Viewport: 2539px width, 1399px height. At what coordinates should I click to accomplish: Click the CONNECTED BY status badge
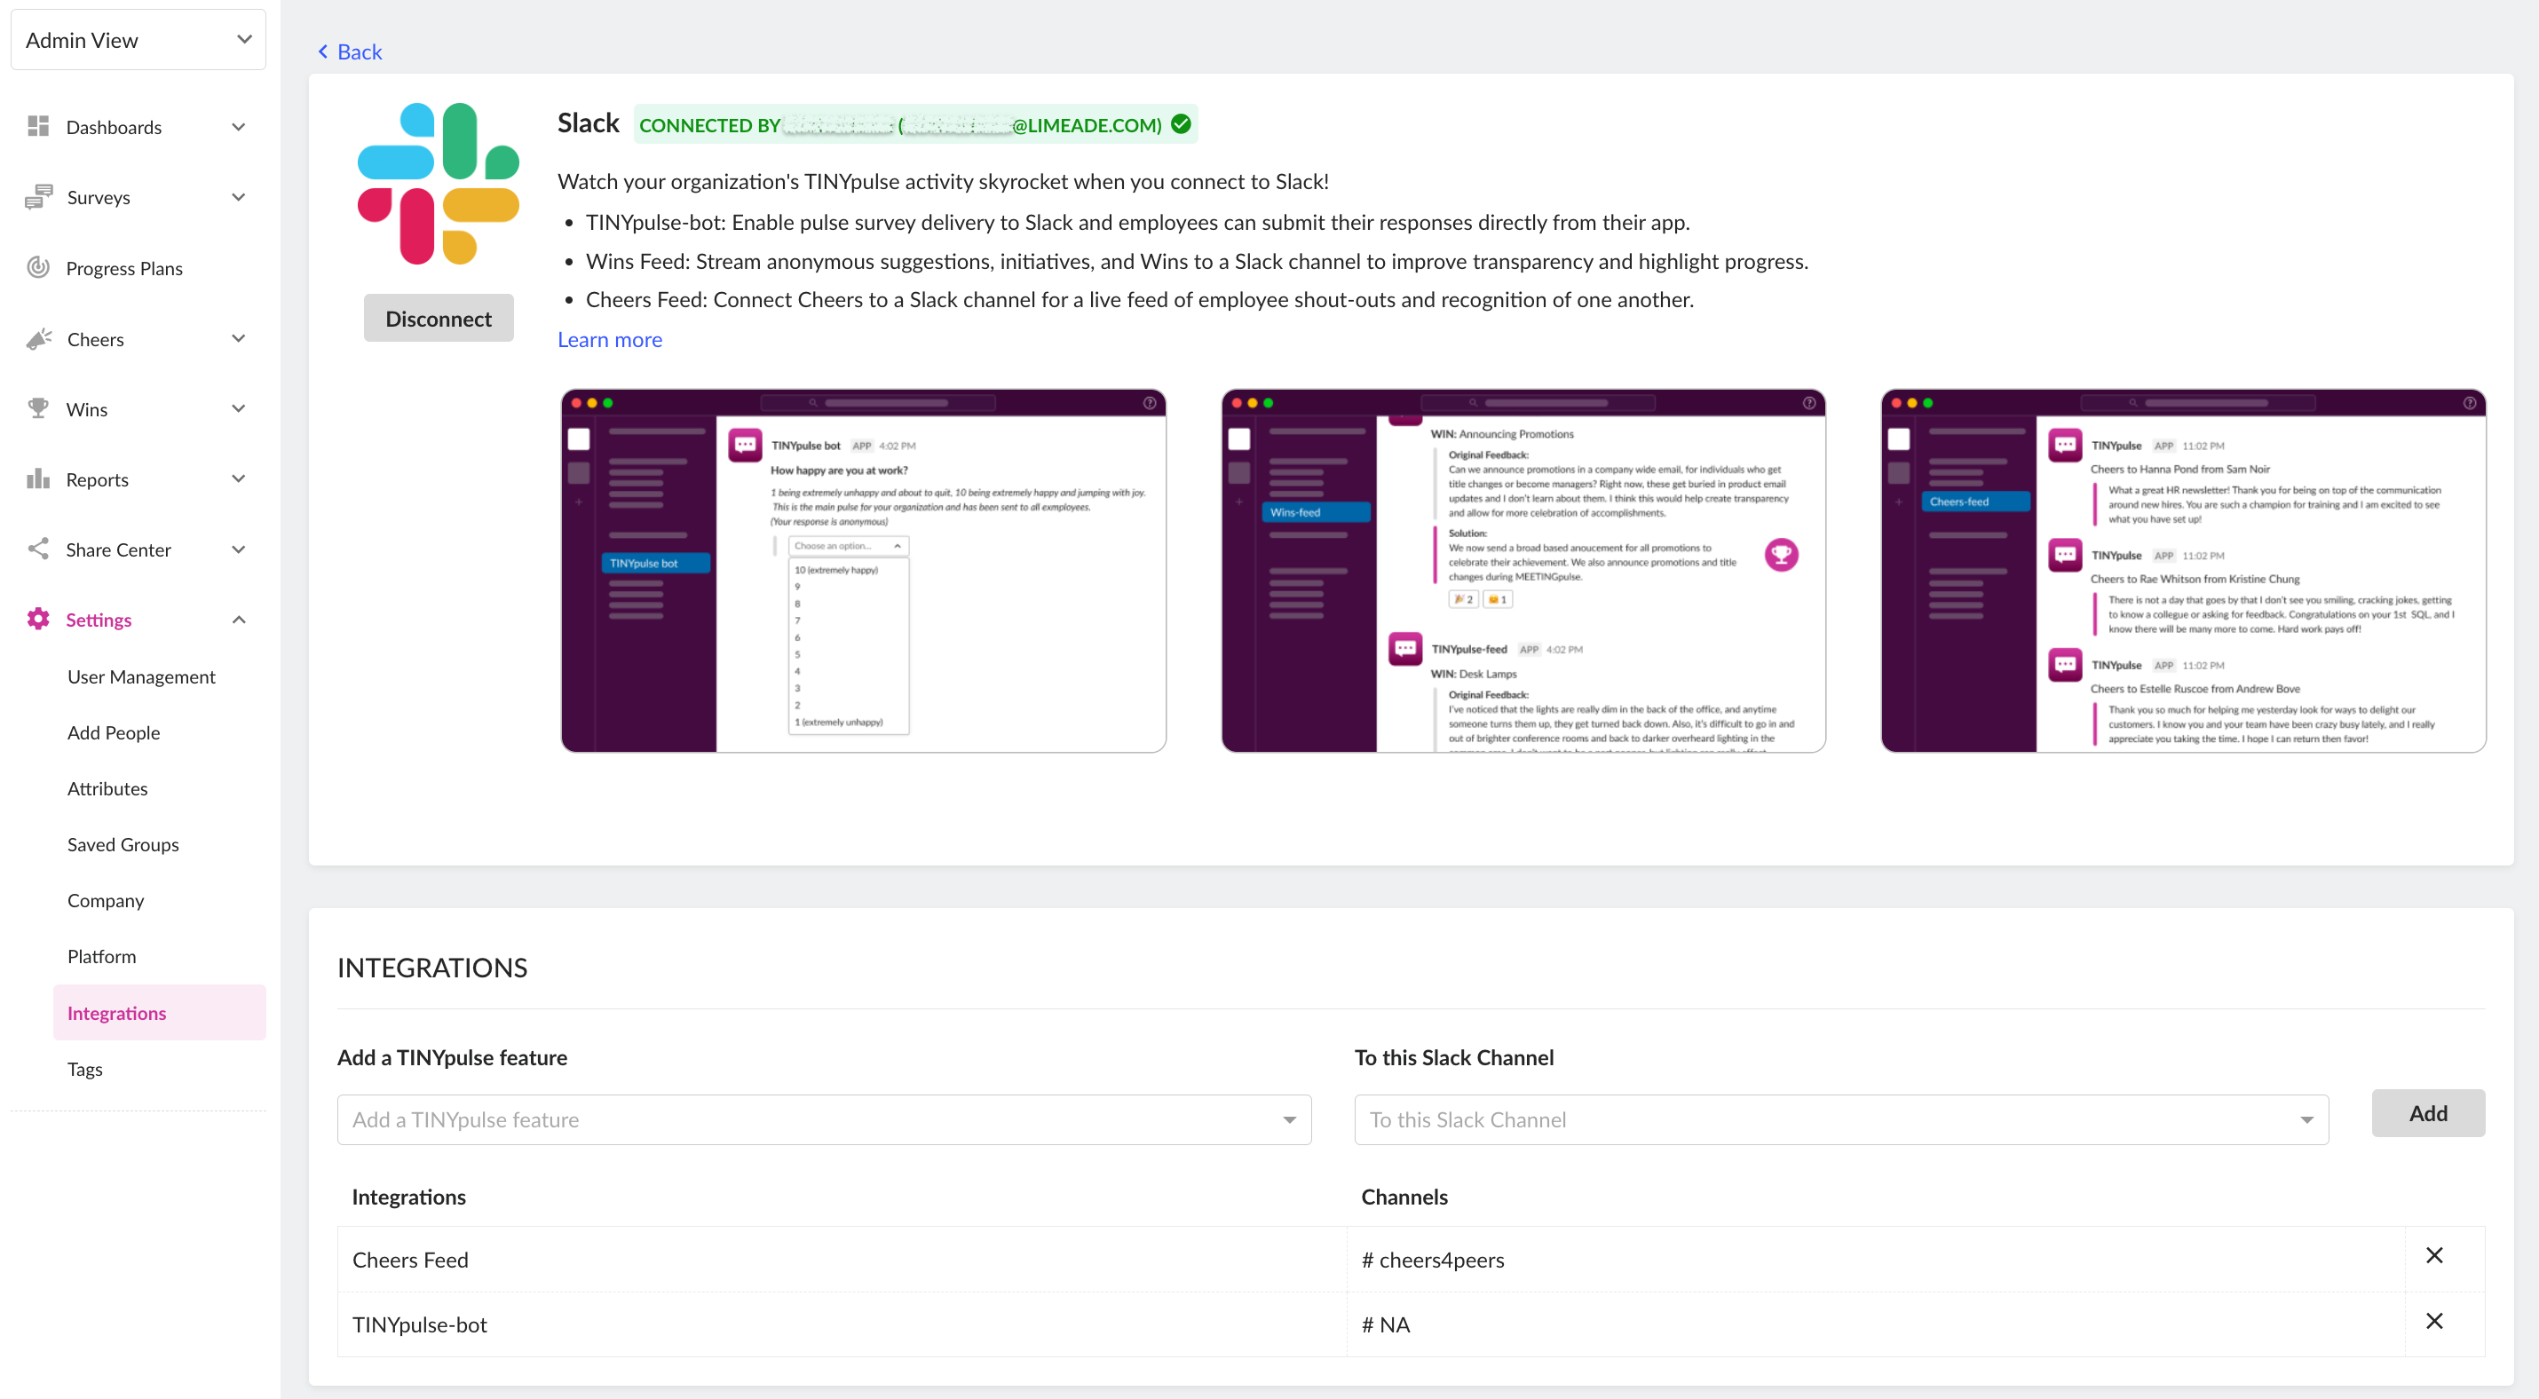pyautogui.click(x=914, y=124)
